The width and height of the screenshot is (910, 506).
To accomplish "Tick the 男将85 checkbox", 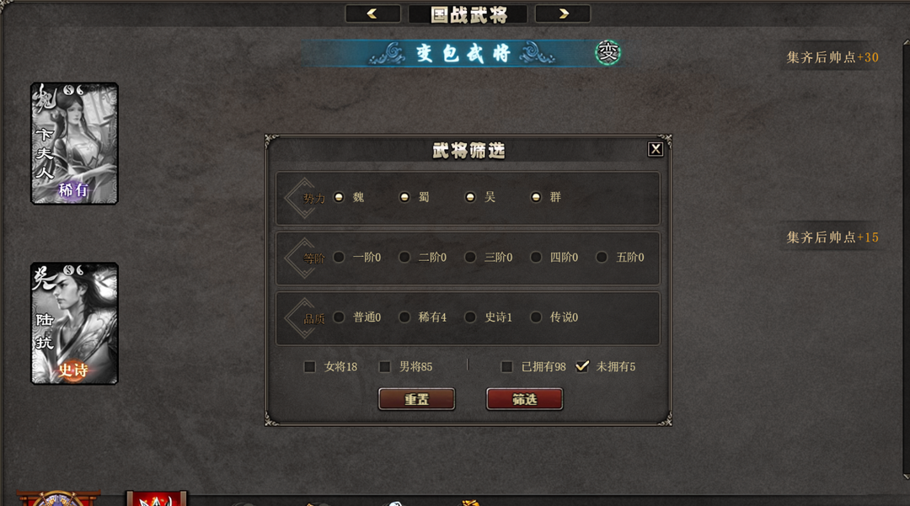I will (x=385, y=366).
